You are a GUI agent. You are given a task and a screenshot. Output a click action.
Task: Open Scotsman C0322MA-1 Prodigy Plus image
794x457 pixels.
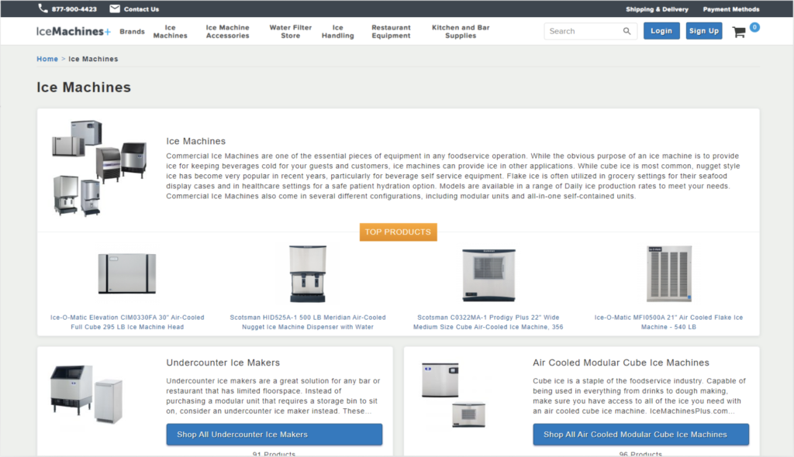tap(488, 275)
